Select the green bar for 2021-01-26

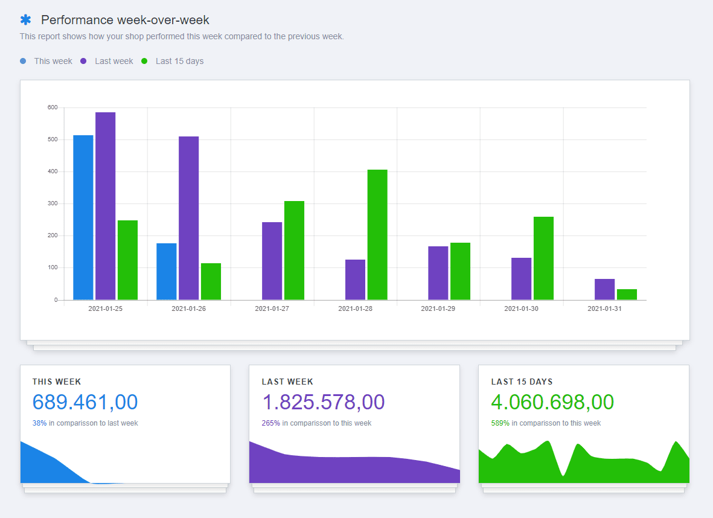click(211, 281)
